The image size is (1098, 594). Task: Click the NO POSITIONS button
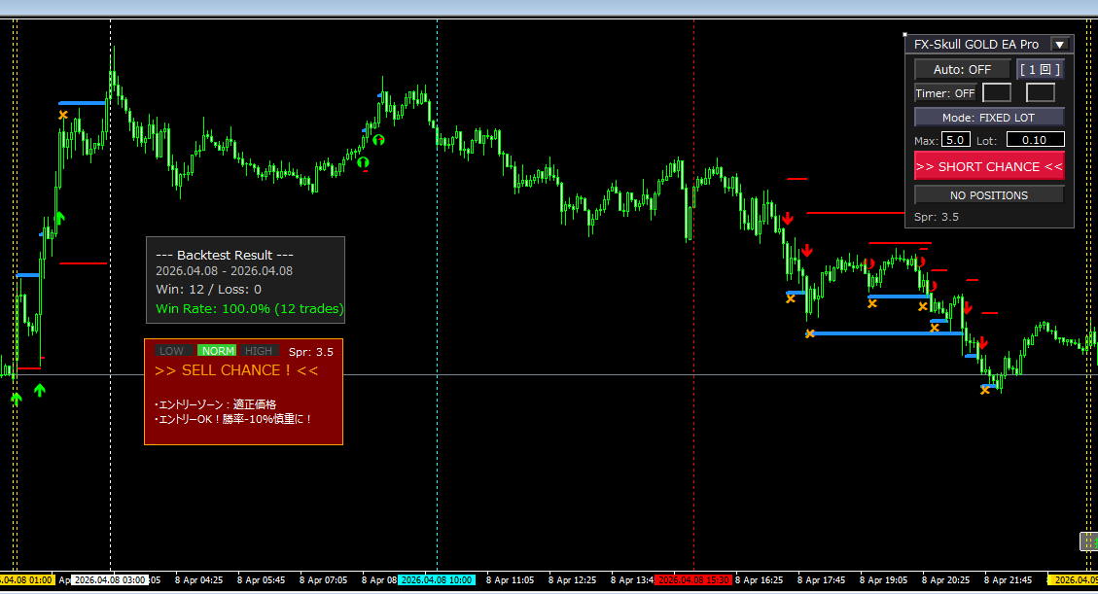[x=988, y=195]
